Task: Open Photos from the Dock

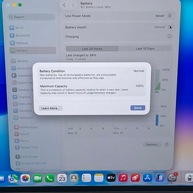Action: 25,178
